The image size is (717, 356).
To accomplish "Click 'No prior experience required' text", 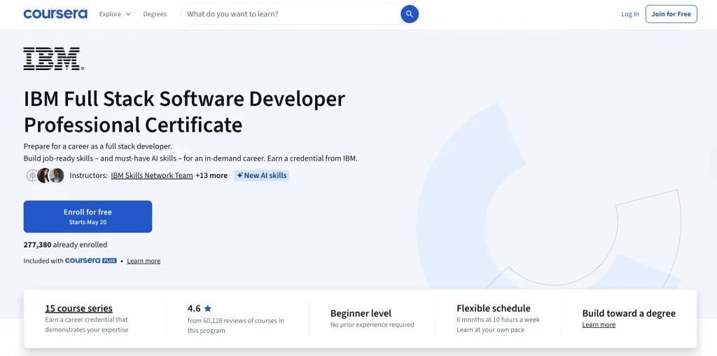I will pos(373,325).
